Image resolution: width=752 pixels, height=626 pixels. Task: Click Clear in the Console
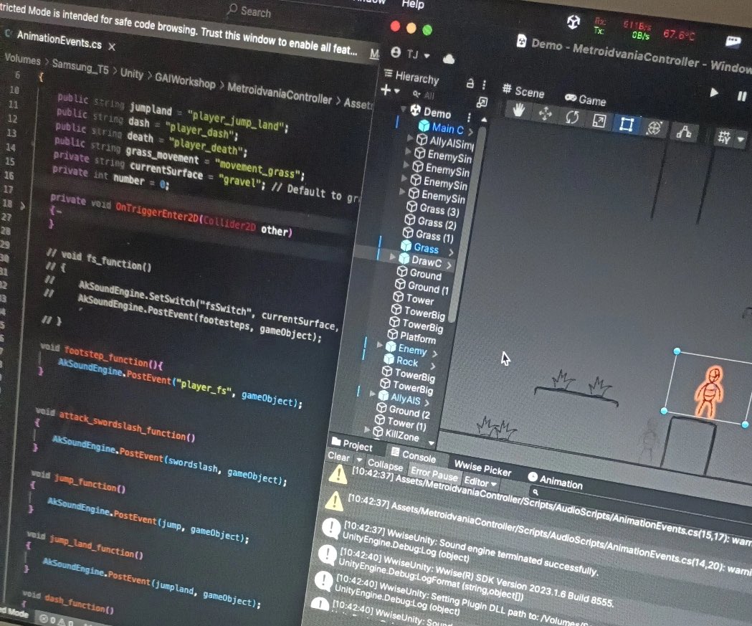click(338, 456)
